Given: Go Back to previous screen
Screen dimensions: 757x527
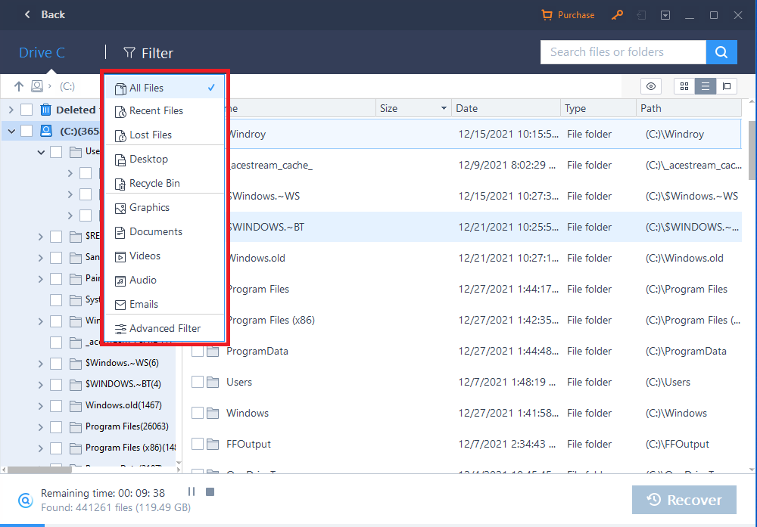Looking at the screenshot, I should coord(44,14).
